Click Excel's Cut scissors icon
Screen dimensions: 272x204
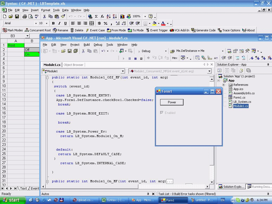click(x=44, y=16)
